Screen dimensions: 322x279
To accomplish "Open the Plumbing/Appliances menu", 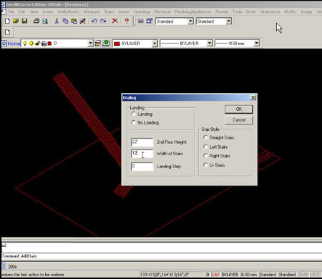I will (192, 11).
